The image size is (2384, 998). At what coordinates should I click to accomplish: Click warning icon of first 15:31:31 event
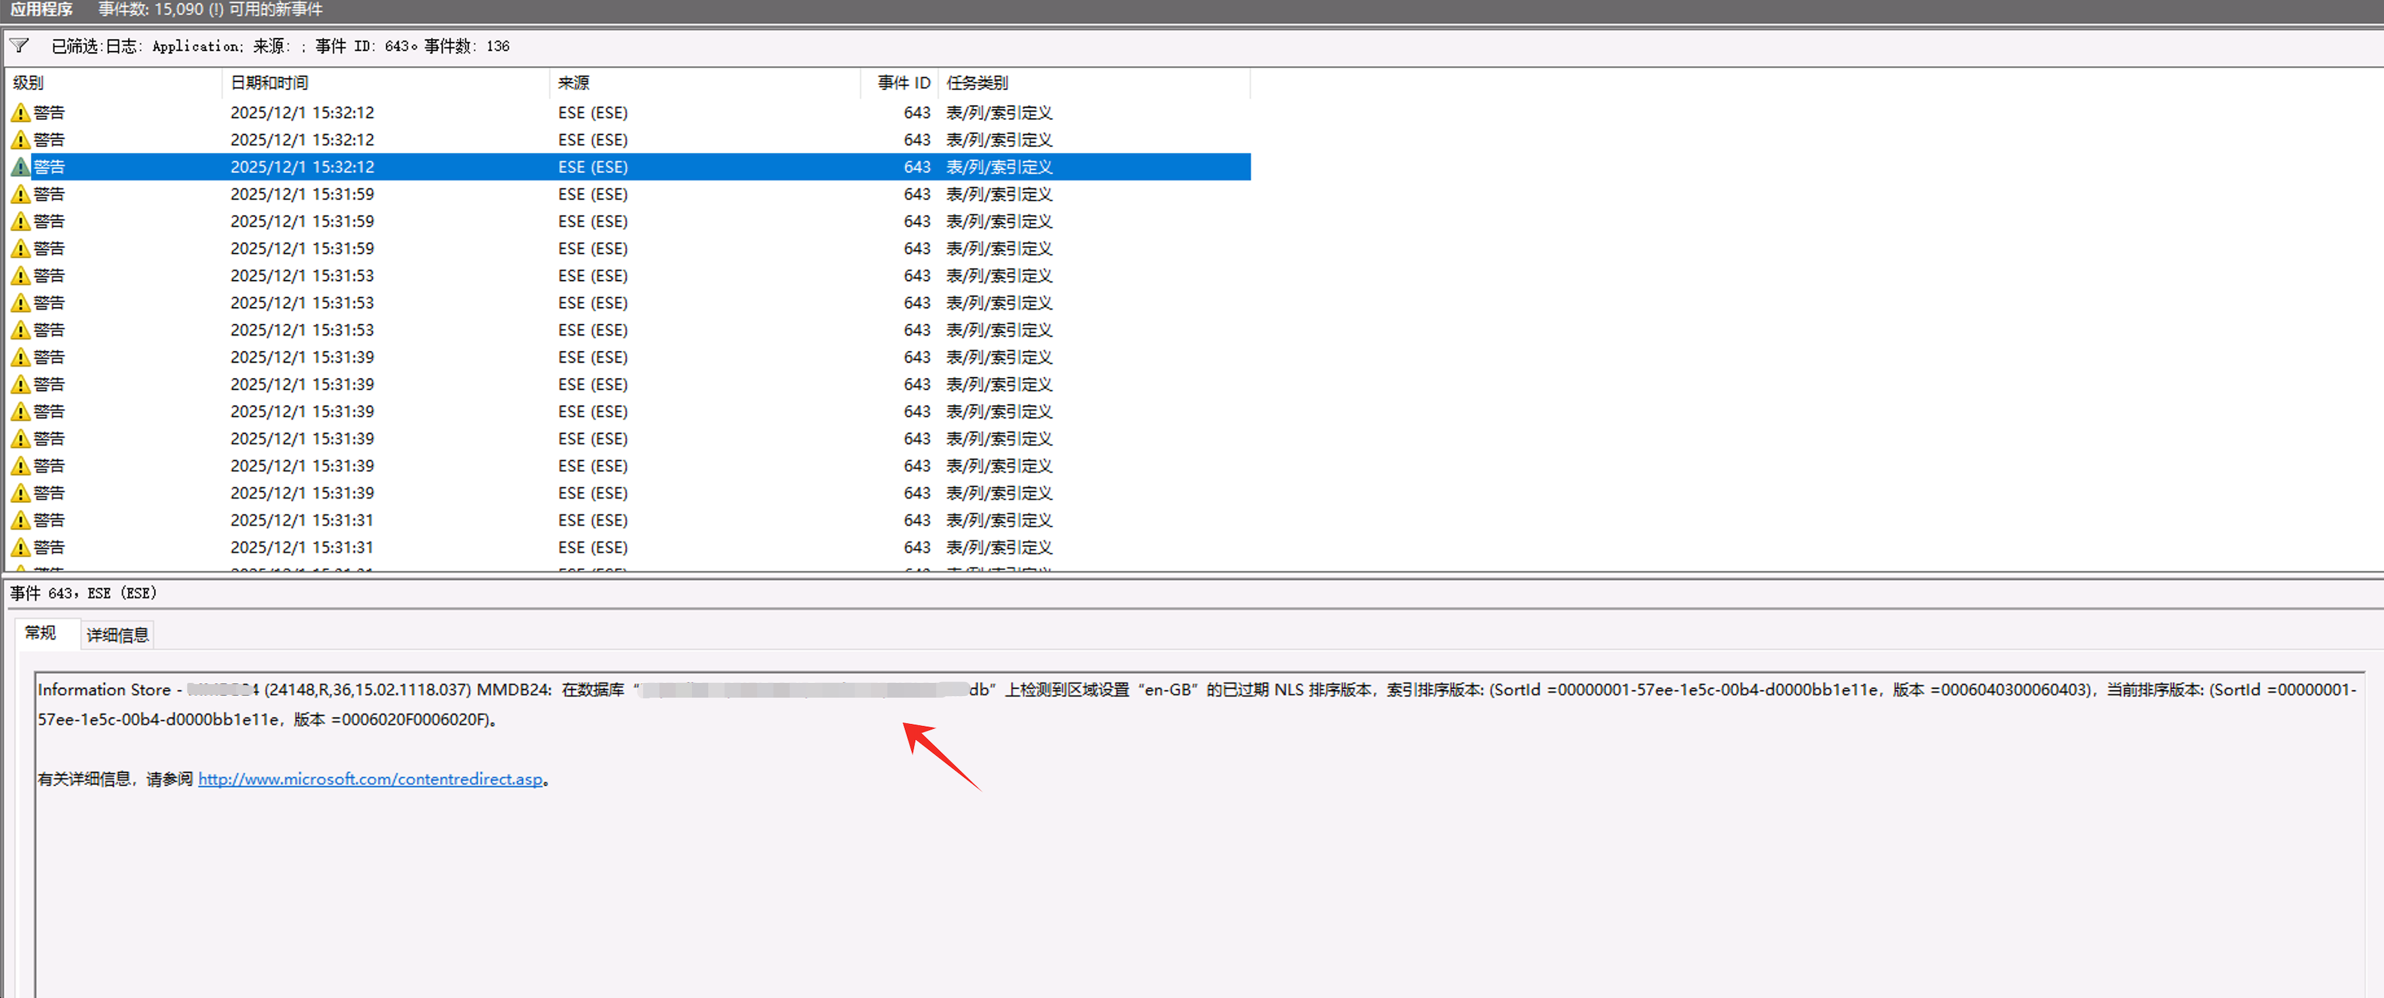pos(20,521)
